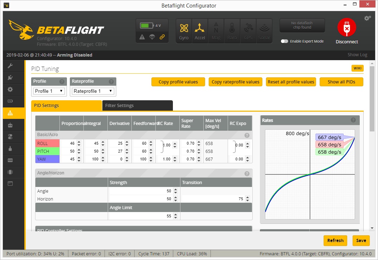Open the Configuration gear icon in sidebar
The width and height of the screenshot is (378, 260).
pyautogui.click(x=10, y=90)
